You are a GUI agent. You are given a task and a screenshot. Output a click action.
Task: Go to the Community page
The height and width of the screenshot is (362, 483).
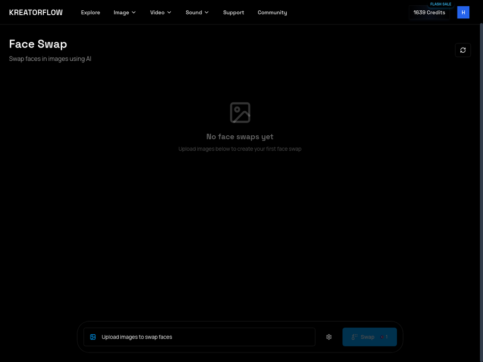272,12
